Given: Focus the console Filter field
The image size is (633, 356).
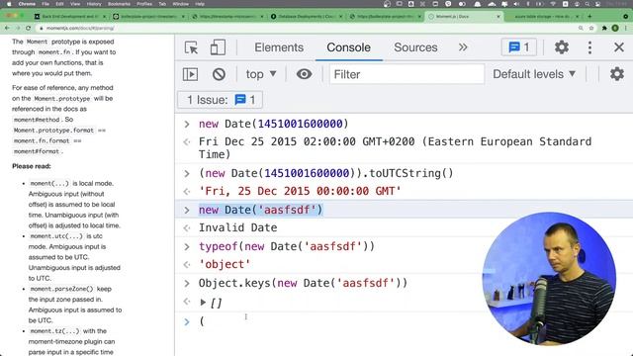Looking at the screenshot, I should [x=407, y=74].
